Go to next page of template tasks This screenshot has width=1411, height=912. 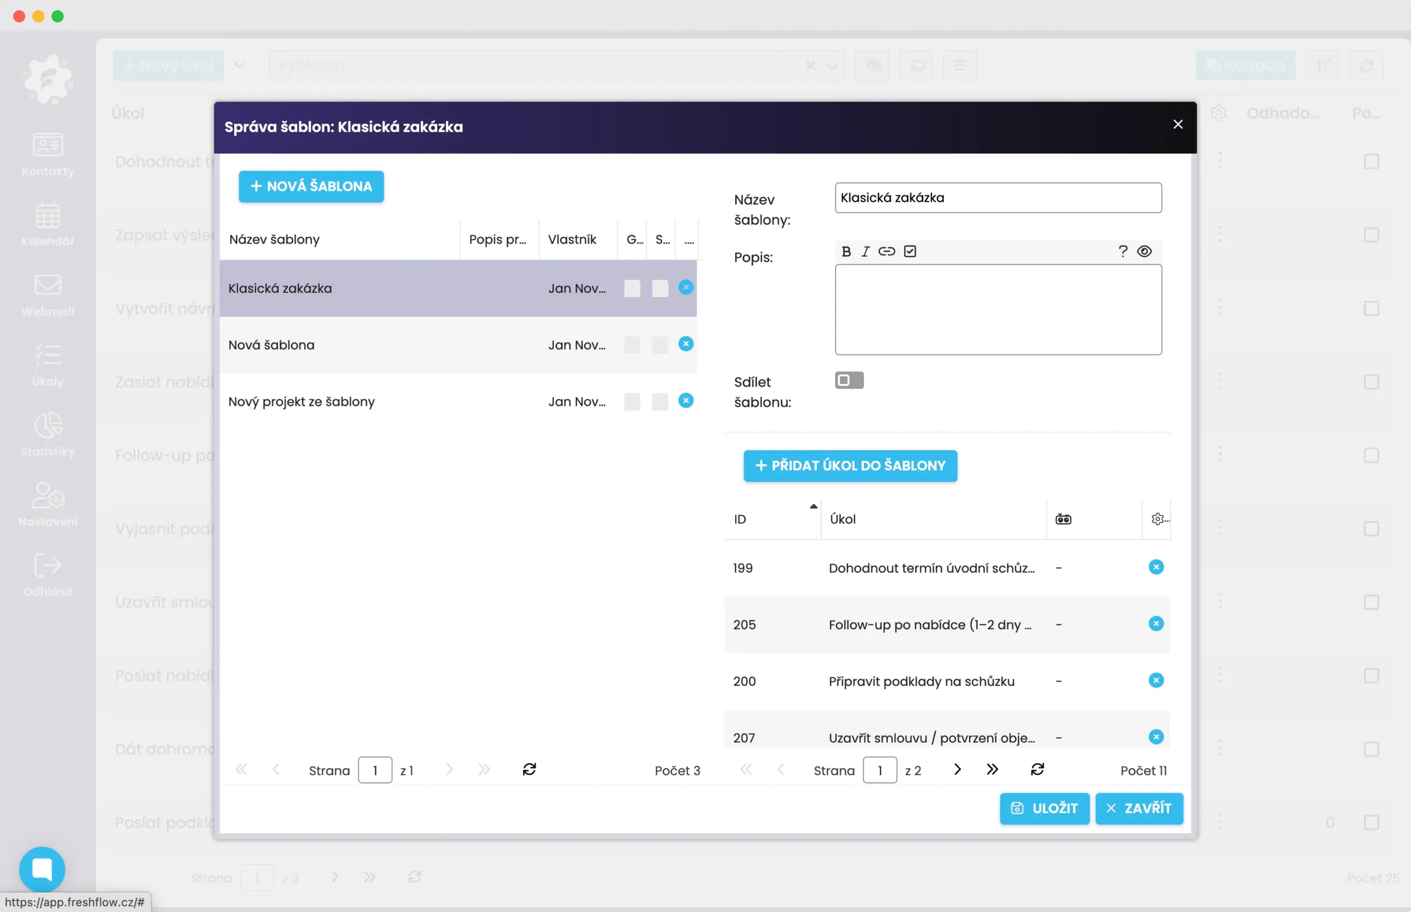957,769
